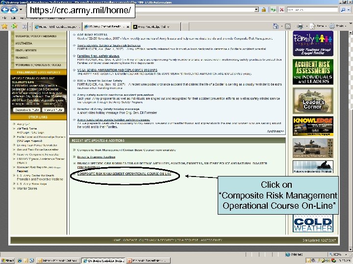353x264 pixels.
Task: Open the File menu
Action: (x=4, y=18)
